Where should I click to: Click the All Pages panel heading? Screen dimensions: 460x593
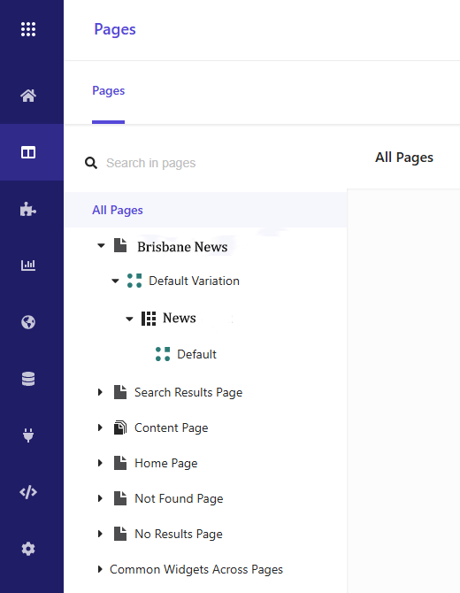pyautogui.click(x=404, y=158)
